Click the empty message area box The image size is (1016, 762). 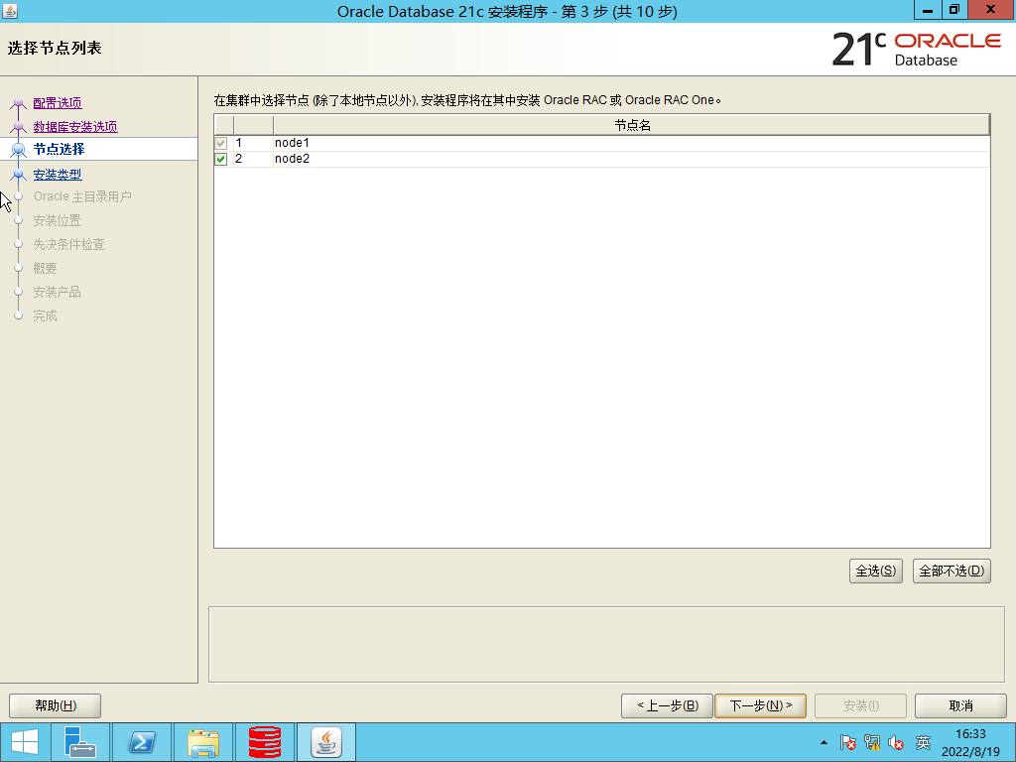coord(606,644)
